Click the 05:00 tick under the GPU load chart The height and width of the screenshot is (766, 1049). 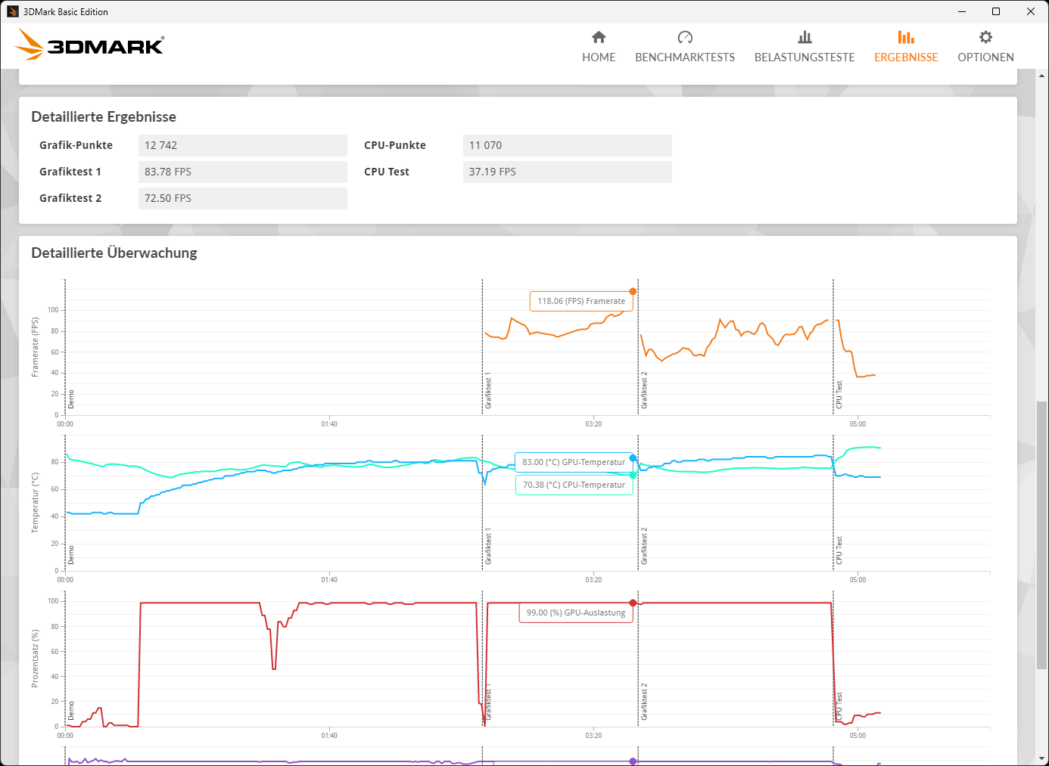(x=858, y=736)
